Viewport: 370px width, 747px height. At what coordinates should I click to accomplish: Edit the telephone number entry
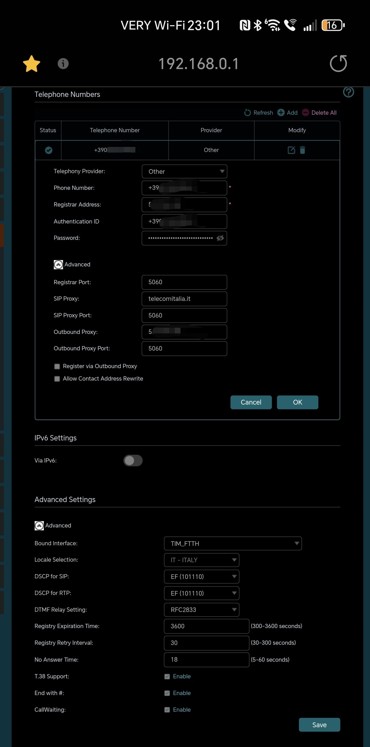(x=291, y=150)
